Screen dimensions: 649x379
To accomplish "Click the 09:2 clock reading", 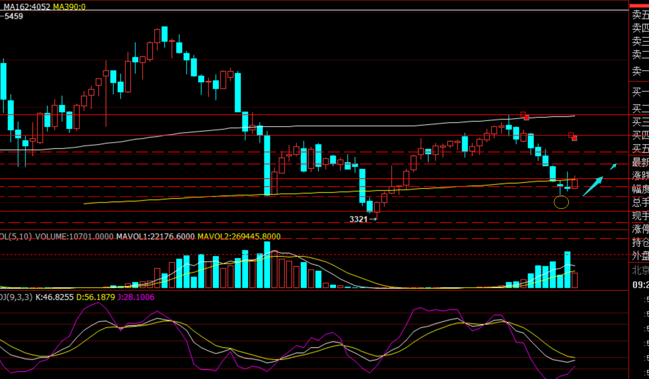I will click(x=641, y=284).
